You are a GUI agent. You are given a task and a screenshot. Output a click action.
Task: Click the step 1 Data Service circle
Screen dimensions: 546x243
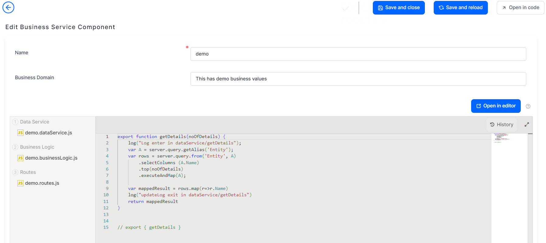15,122
